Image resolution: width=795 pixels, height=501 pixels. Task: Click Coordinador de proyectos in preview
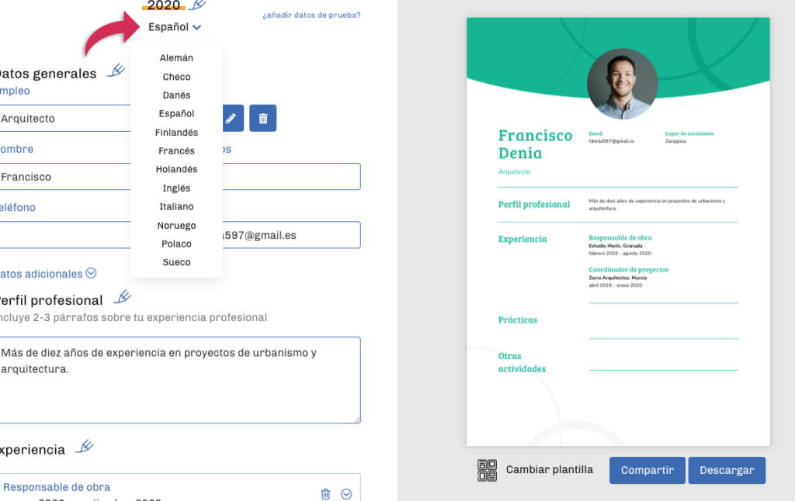point(629,269)
